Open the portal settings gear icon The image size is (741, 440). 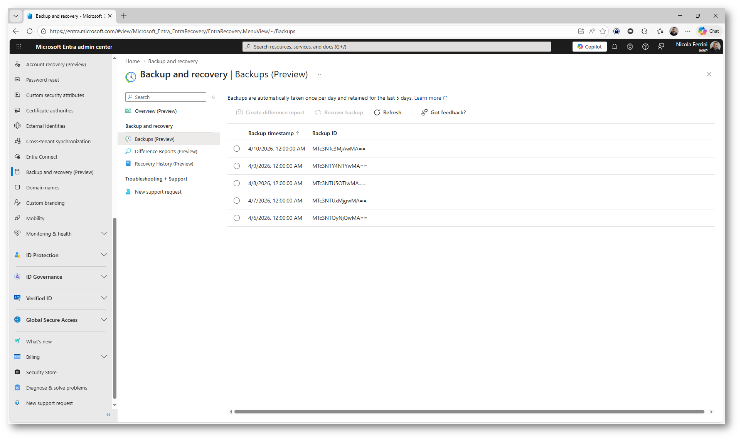[630, 47]
